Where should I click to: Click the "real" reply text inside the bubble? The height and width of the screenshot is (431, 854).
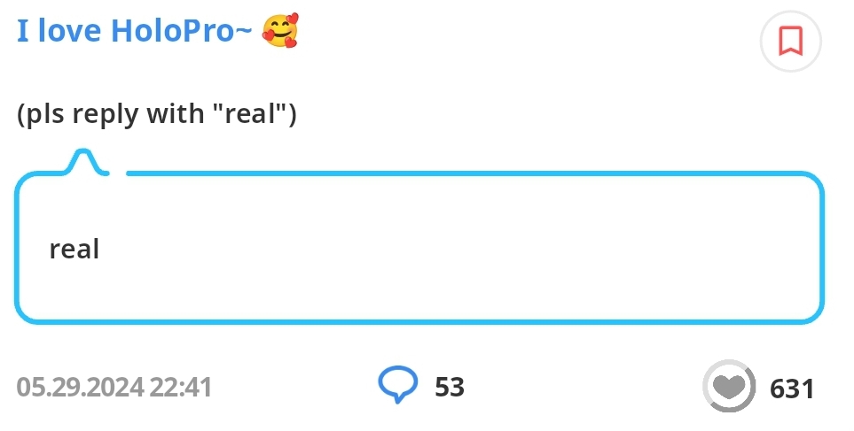tap(74, 250)
